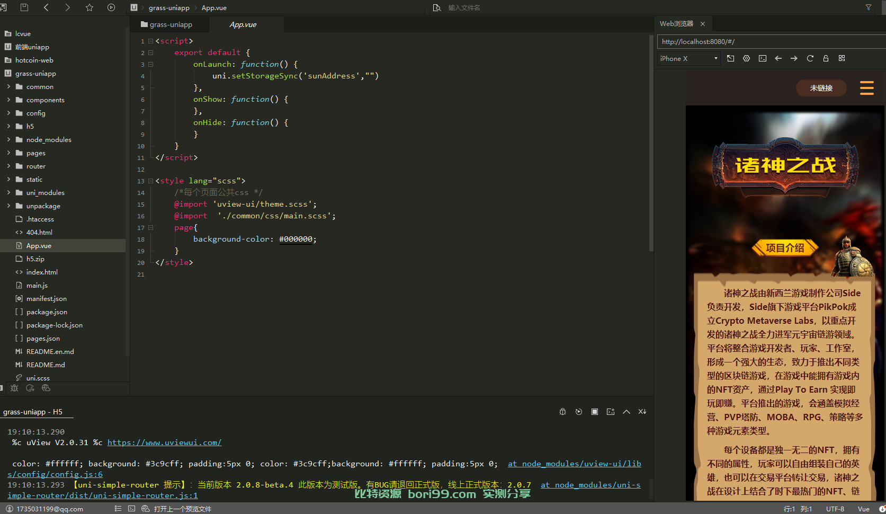Go back with the left chevron in top toolbar
The width and height of the screenshot is (886, 514).
[x=46, y=7]
